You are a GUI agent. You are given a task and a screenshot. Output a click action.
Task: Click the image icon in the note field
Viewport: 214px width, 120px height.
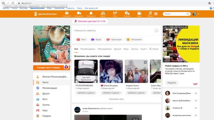point(156,30)
